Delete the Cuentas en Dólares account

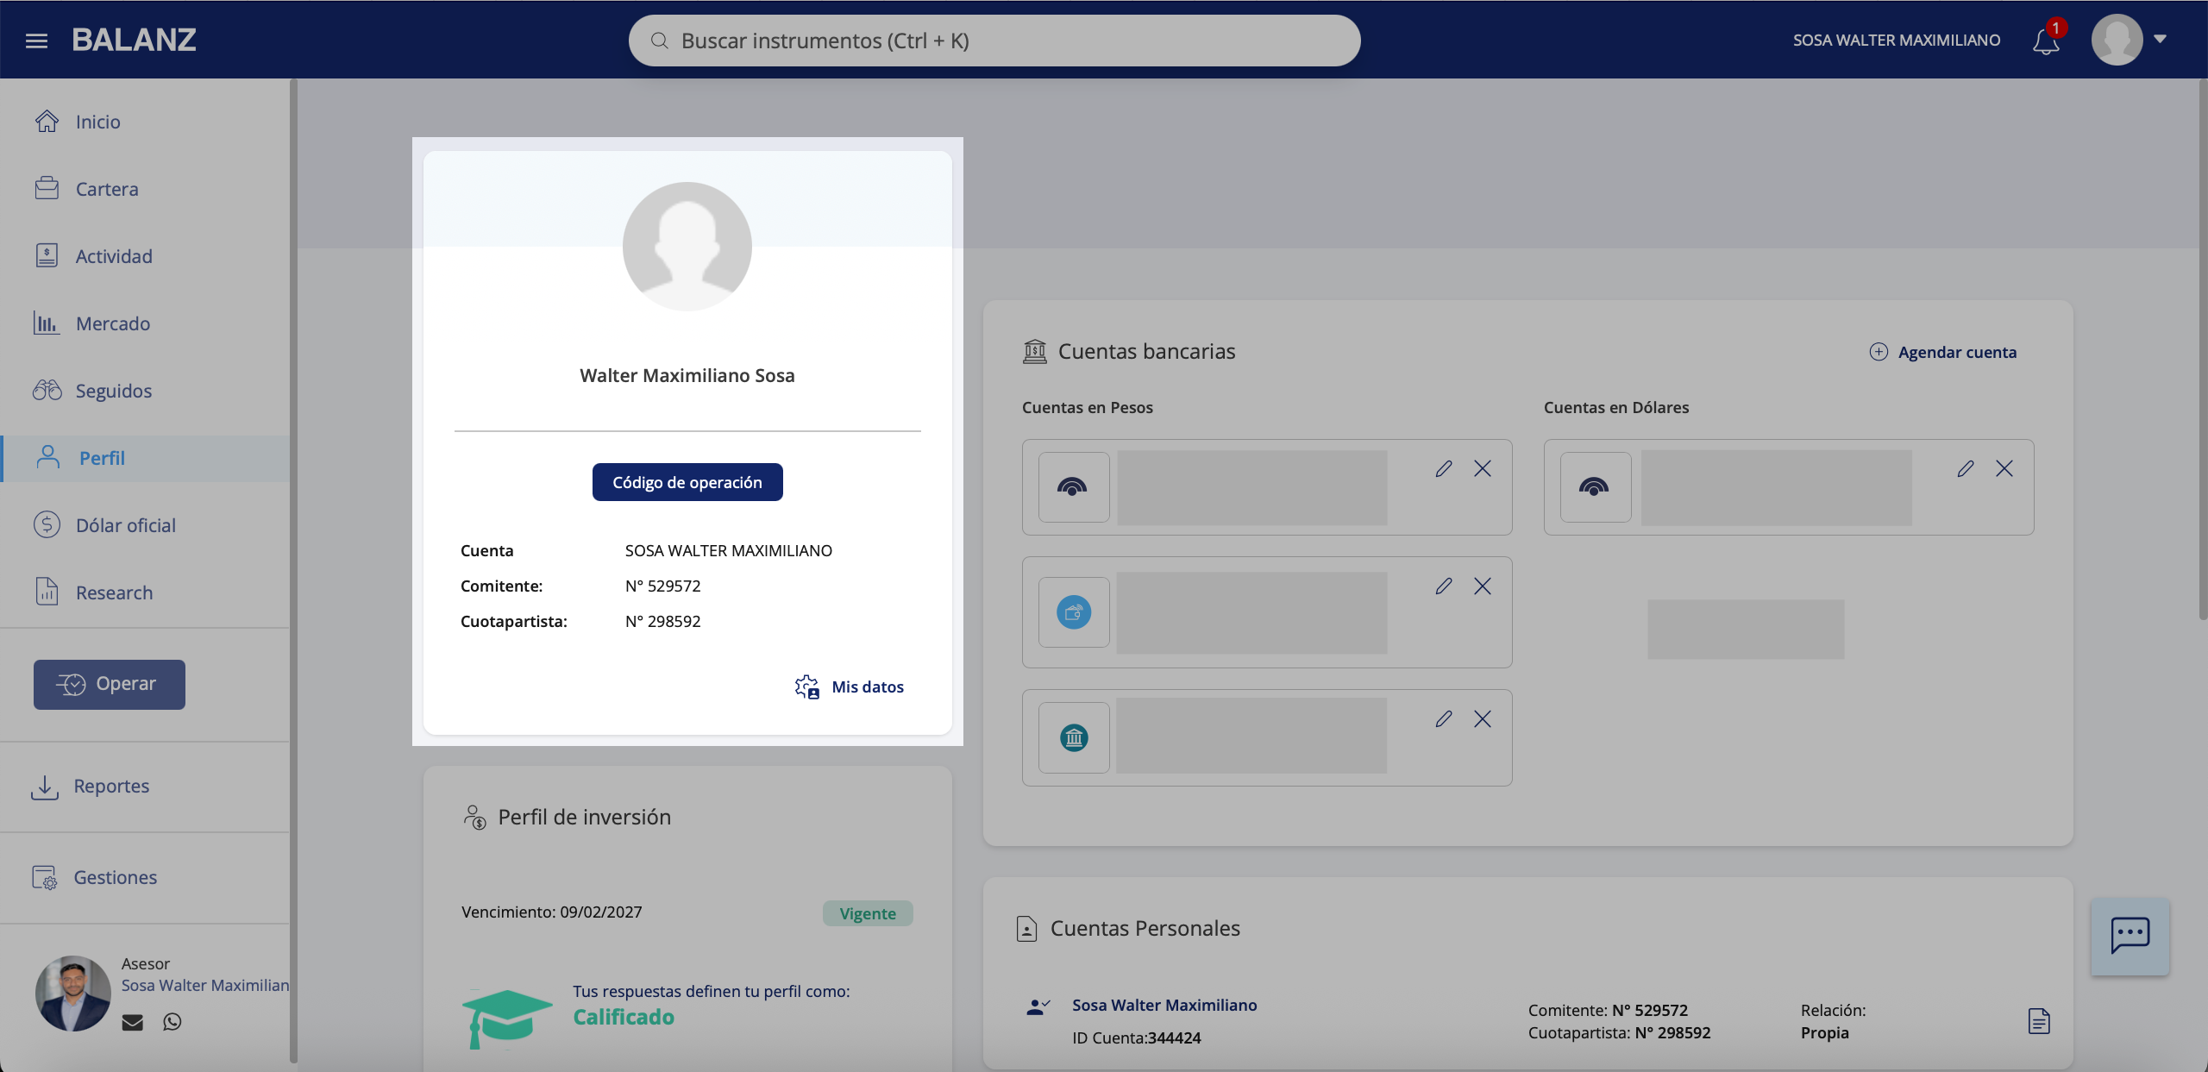click(x=2004, y=468)
